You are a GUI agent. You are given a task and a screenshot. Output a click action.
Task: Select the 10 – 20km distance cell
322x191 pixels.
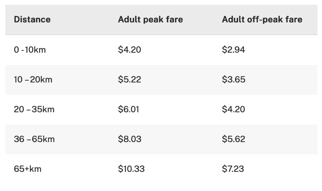point(33,80)
